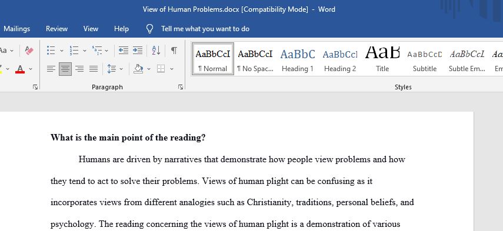503x231 pixels.
Task: Click the Increase Indent icon
Action: (138, 51)
